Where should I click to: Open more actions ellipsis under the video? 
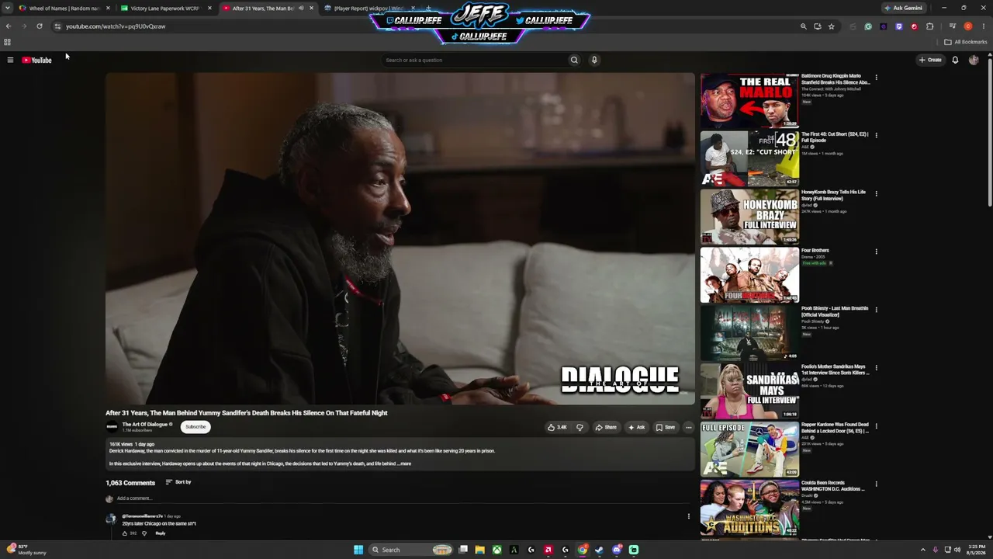[x=688, y=427]
